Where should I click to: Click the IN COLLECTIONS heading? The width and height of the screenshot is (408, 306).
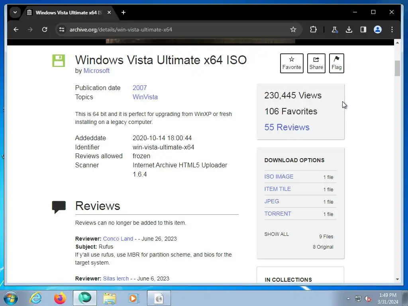coord(288,280)
